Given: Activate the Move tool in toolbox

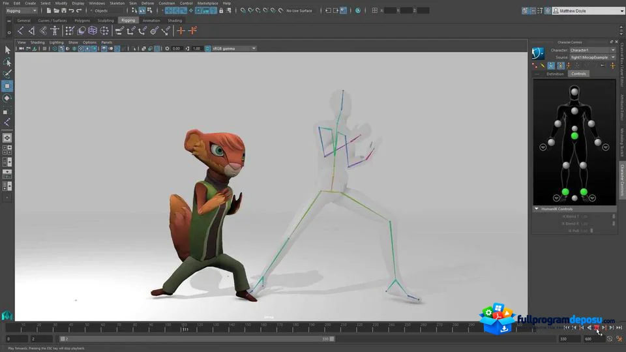Looking at the screenshot, I should tap(7, 86).
